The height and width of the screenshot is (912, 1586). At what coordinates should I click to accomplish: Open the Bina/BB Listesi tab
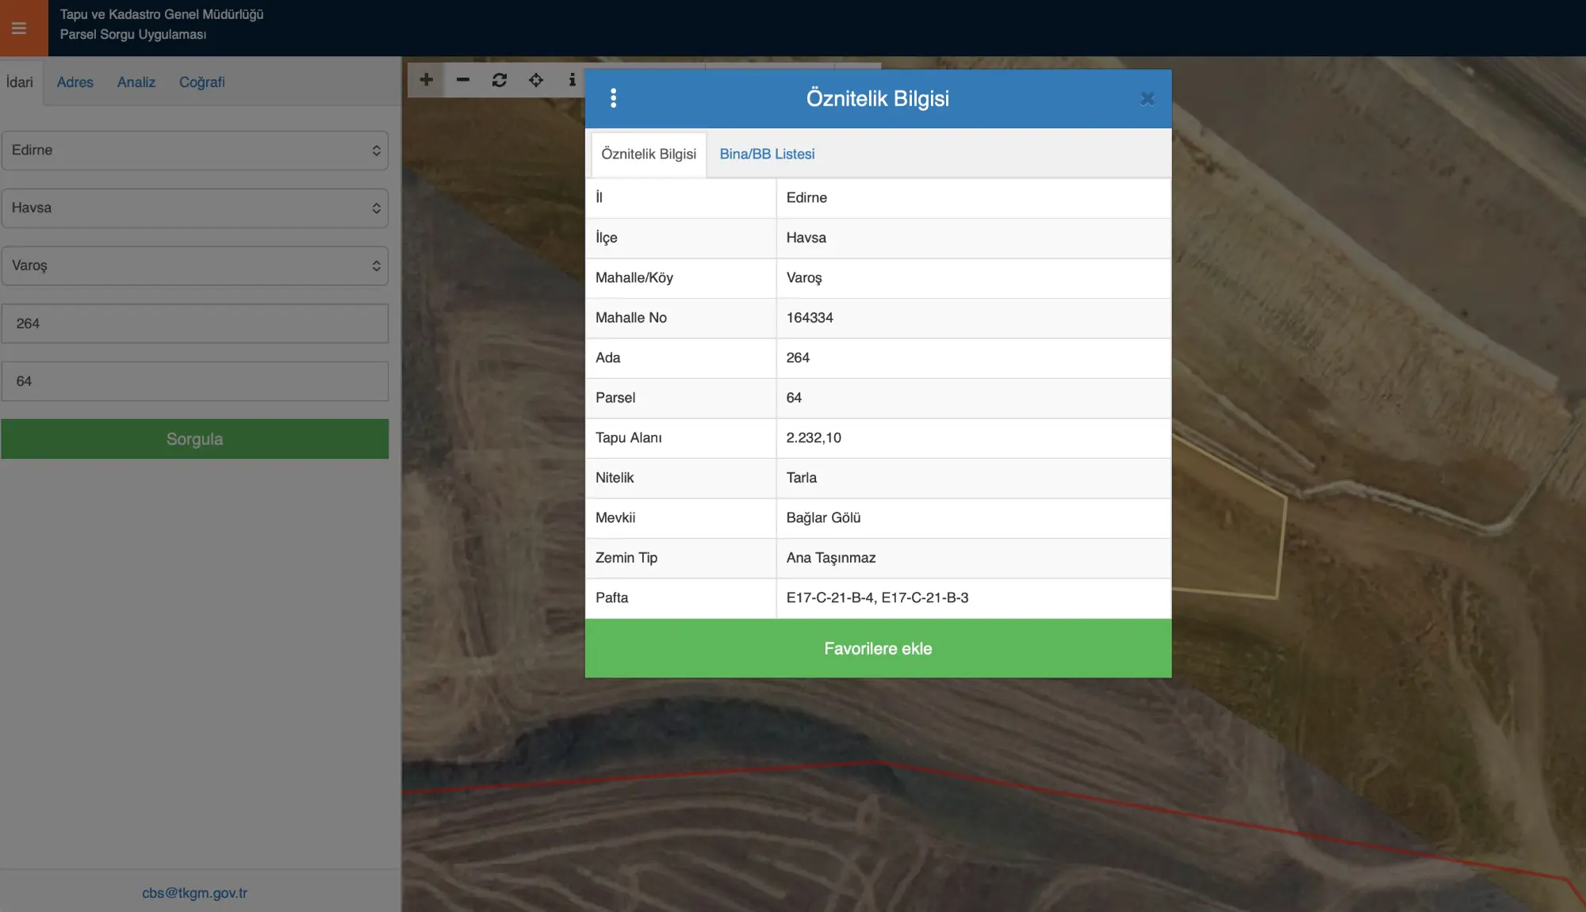click(767, 155)
